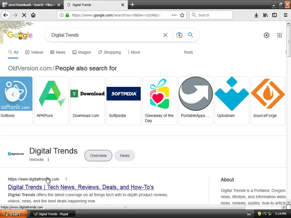Screen dimensions: 291x218
Task: Open the Softonic card
Action: click(x=16, y=101)
